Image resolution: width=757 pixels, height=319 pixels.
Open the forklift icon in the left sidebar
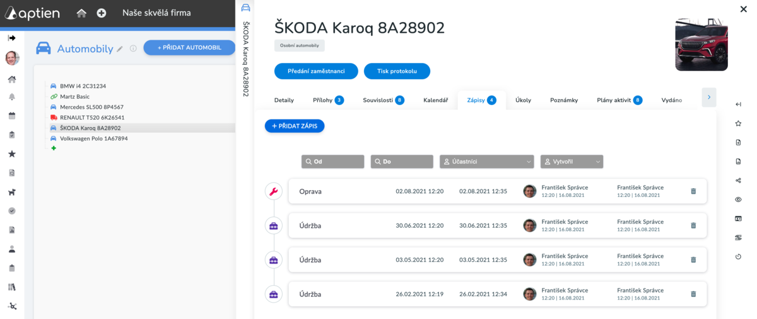tap(11, 192)
